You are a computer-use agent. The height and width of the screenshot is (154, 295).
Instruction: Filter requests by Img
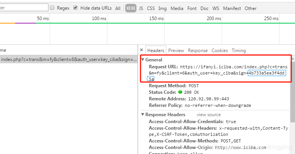[x=162, y=8]
